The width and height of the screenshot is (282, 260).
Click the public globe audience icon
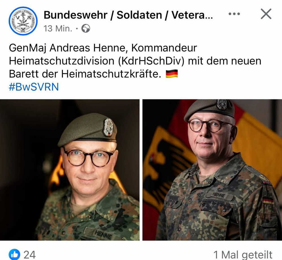(86, 29)
